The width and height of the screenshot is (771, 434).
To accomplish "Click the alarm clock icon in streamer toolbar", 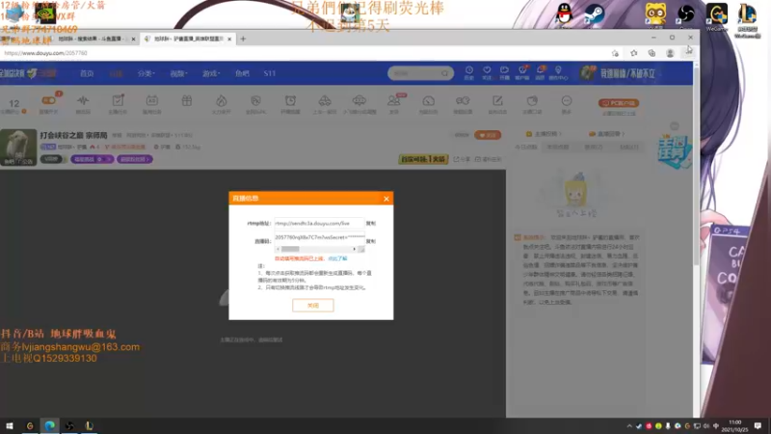I will click(291, 101).
